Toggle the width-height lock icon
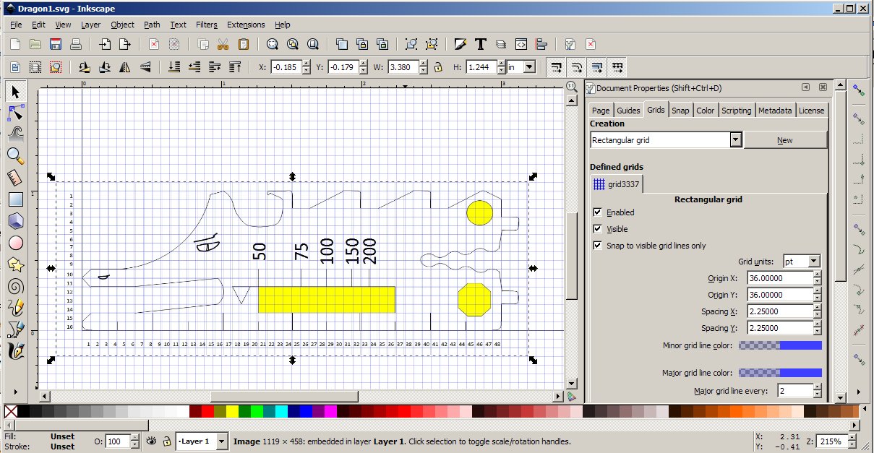 click(x=437, y=67)
